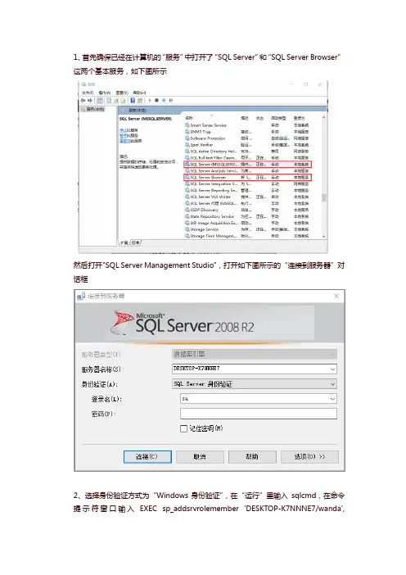This screenshot has width=406, height=575.
Task: Open the 文件(F) menu in Services window
Action: point(88,93)
